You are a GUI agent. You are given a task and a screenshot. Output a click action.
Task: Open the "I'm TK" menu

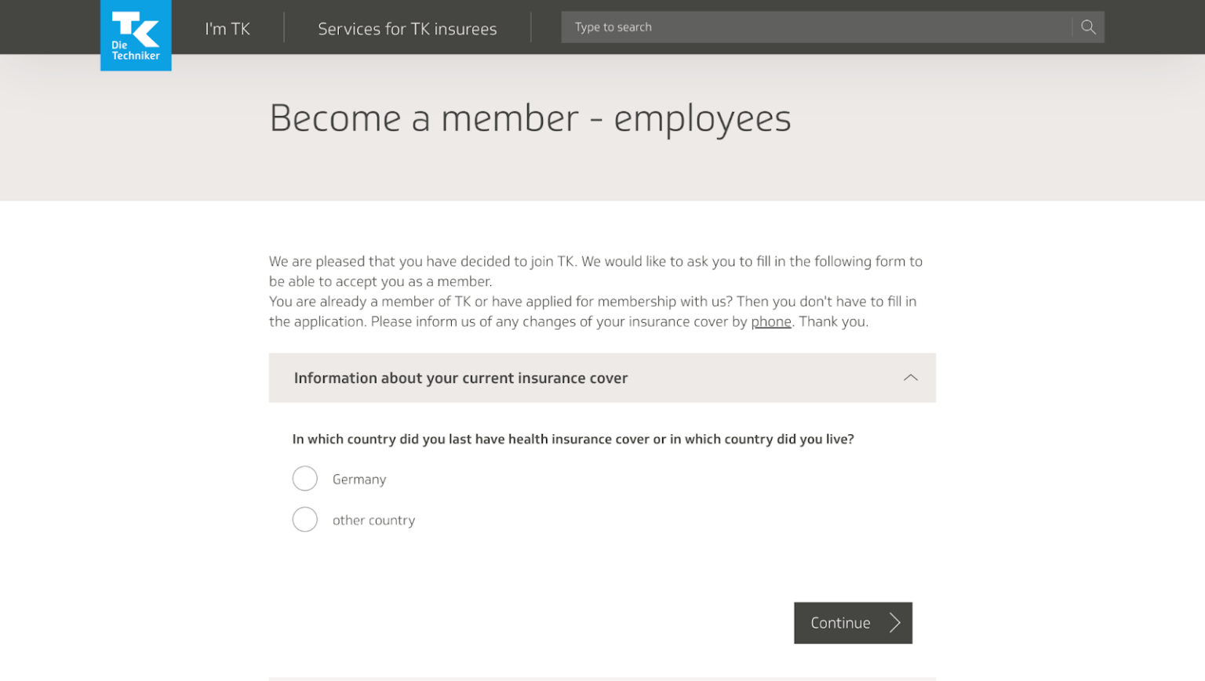(227, 27)
